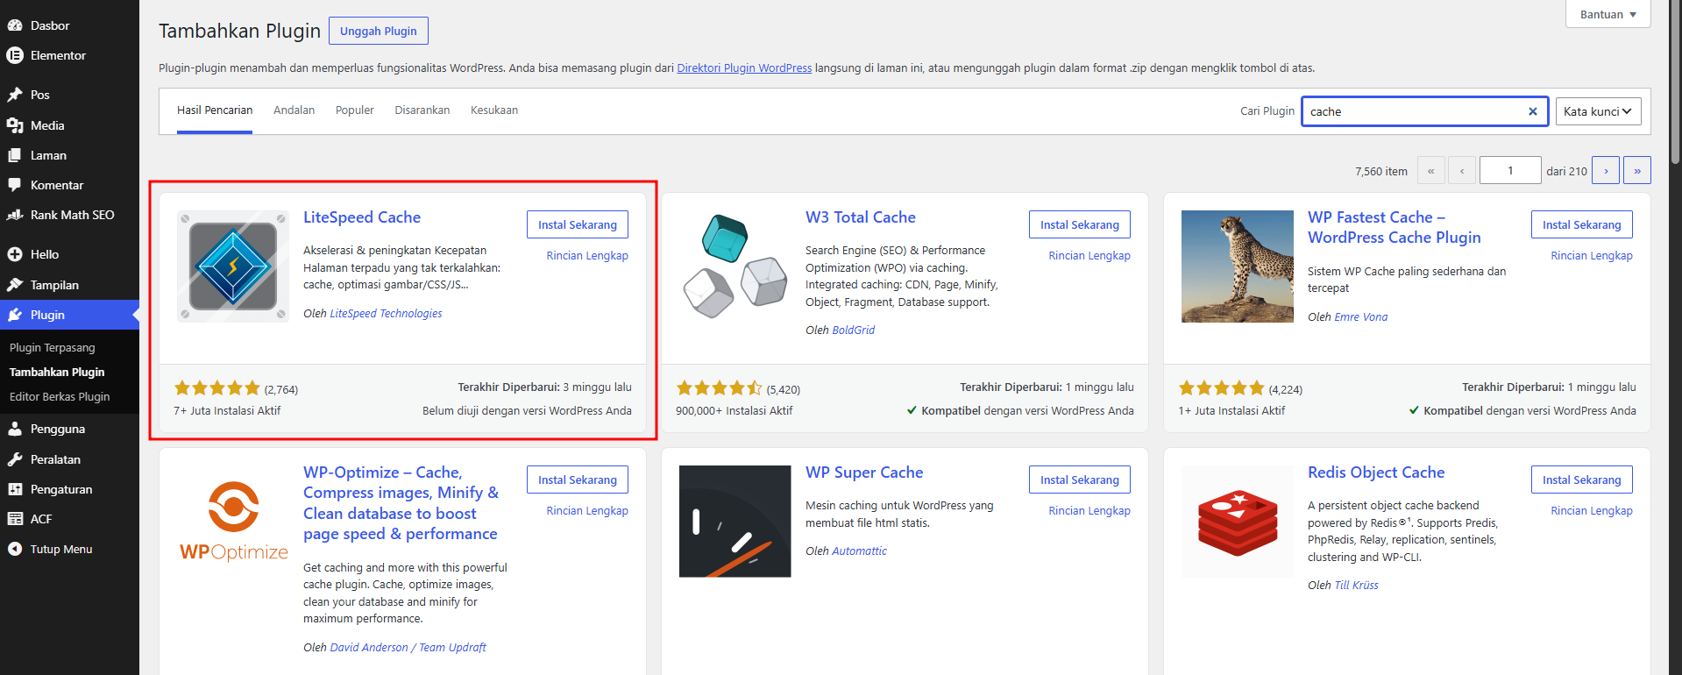Screen dimensions: 1682x675
Task: Open Direktori Plugin WordPress link
Action: (744, 67)
